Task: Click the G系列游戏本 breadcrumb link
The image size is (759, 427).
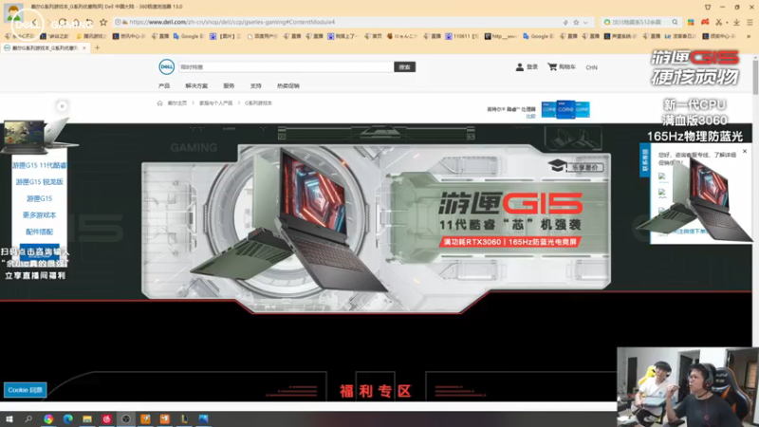Action: pos(258,103)
